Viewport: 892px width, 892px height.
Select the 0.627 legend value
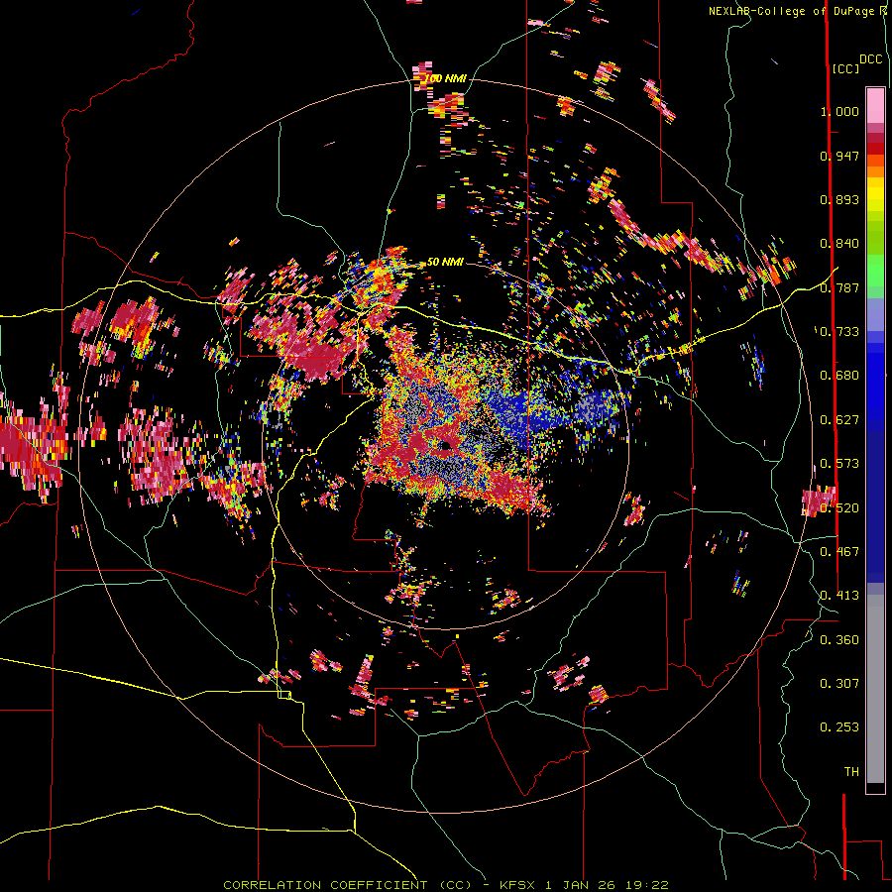pyautogui.click(x=839, y=420)
